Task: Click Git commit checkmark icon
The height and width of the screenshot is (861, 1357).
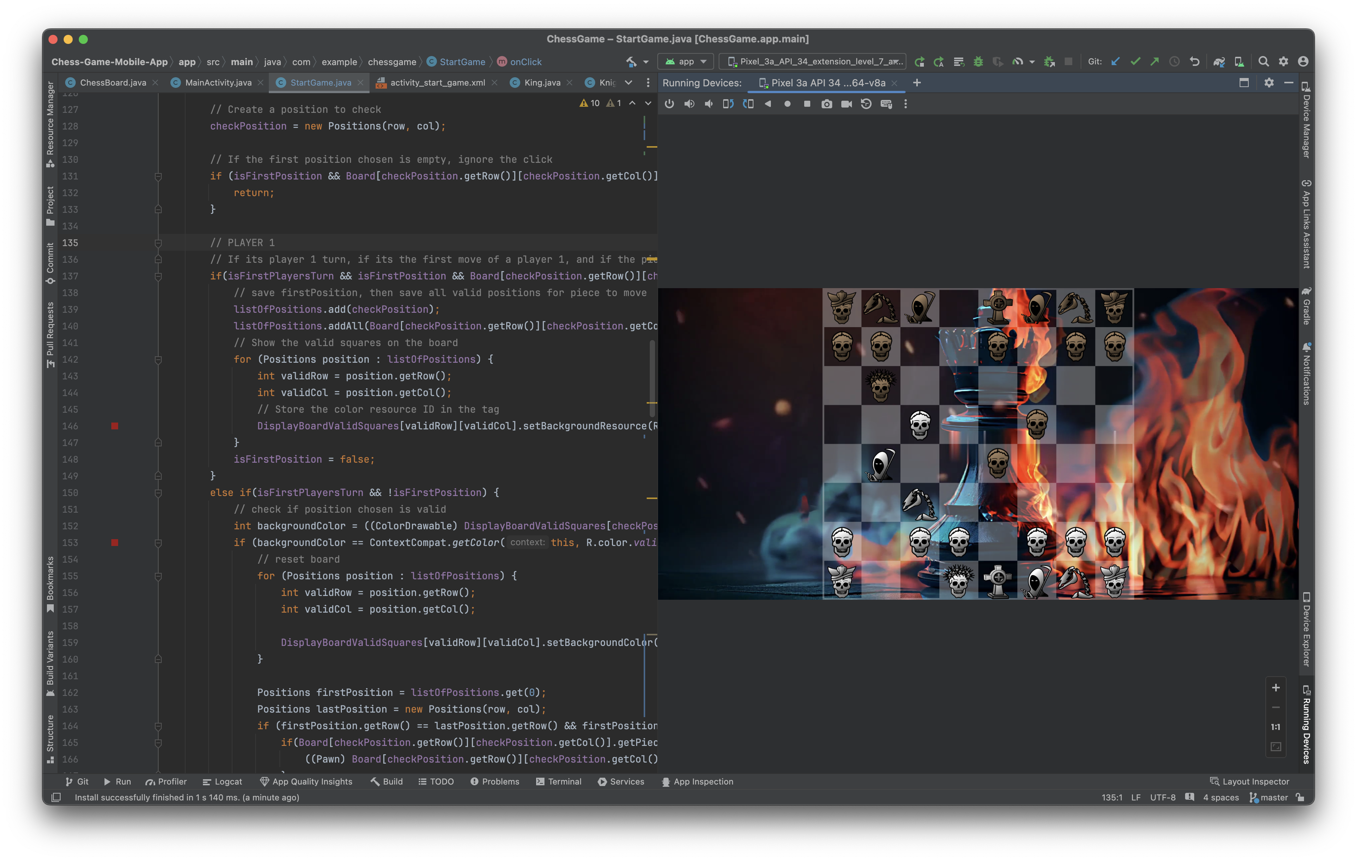Action: click(1135, 62)
